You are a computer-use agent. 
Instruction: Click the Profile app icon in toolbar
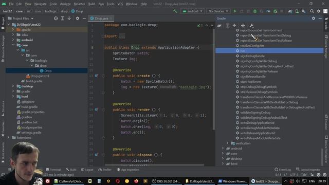point(268,11)
